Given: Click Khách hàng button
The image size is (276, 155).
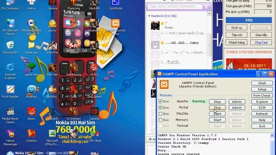Looking at the screenshot, I should click(237, 43).
